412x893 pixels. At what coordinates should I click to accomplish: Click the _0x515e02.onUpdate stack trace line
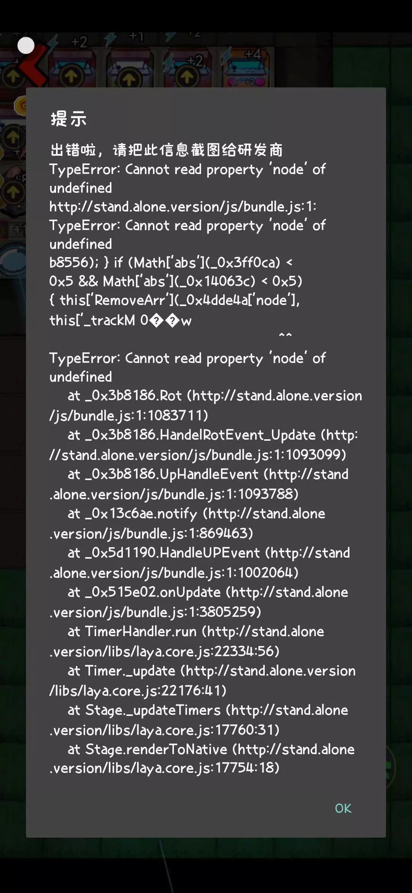199,602
